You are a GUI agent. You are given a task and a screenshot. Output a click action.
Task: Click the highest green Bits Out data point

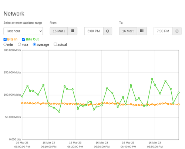click(152, 79)
